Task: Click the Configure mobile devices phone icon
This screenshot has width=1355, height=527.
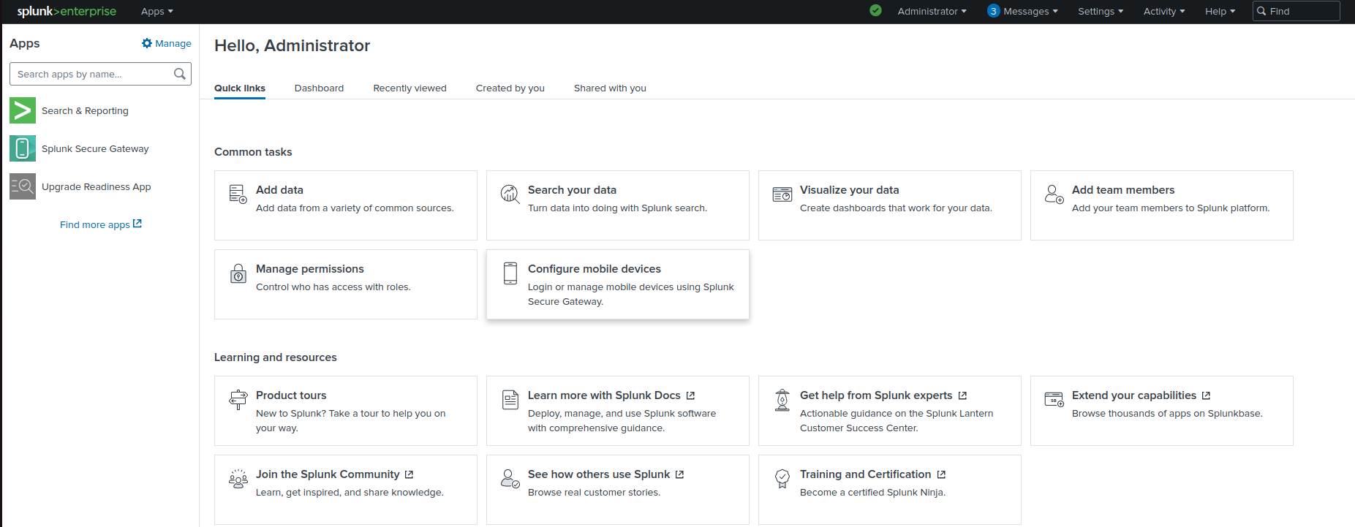Action: [510, 273]
